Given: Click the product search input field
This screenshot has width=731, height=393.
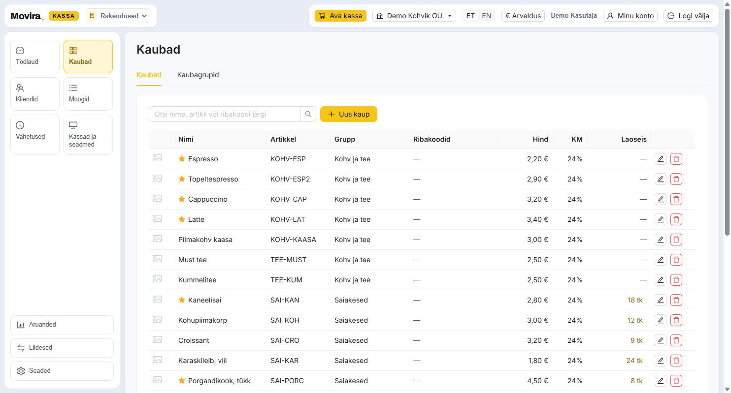Looking at the screenshot, I should point(225,114).
